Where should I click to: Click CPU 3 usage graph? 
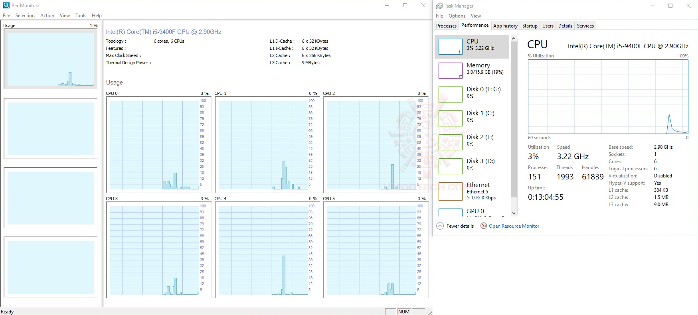(x=158, y=250)
